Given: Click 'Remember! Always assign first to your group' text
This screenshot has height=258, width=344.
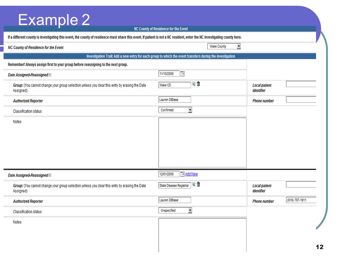Looking at the screenshot, I should 68,64.
